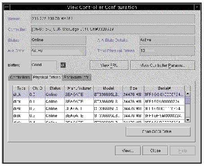Click the Server field
Screen dimensions: 204x166
point(113,19)
